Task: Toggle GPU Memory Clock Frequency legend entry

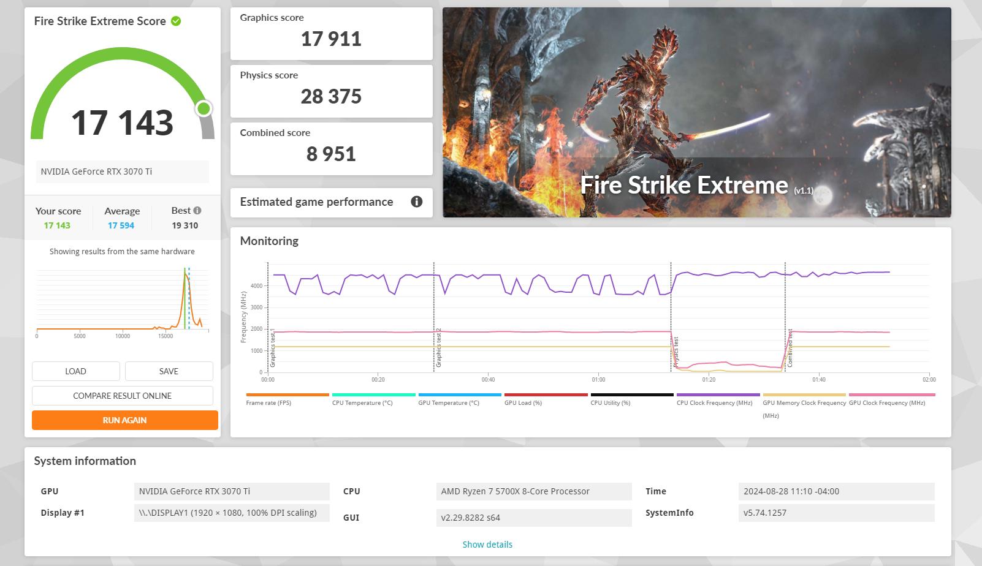Action: point(804,406)
